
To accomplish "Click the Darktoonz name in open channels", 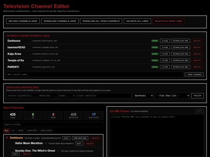I will click(16, 138).
